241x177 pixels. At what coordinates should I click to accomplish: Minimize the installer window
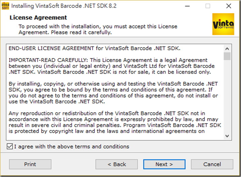(x=187, y=6)
